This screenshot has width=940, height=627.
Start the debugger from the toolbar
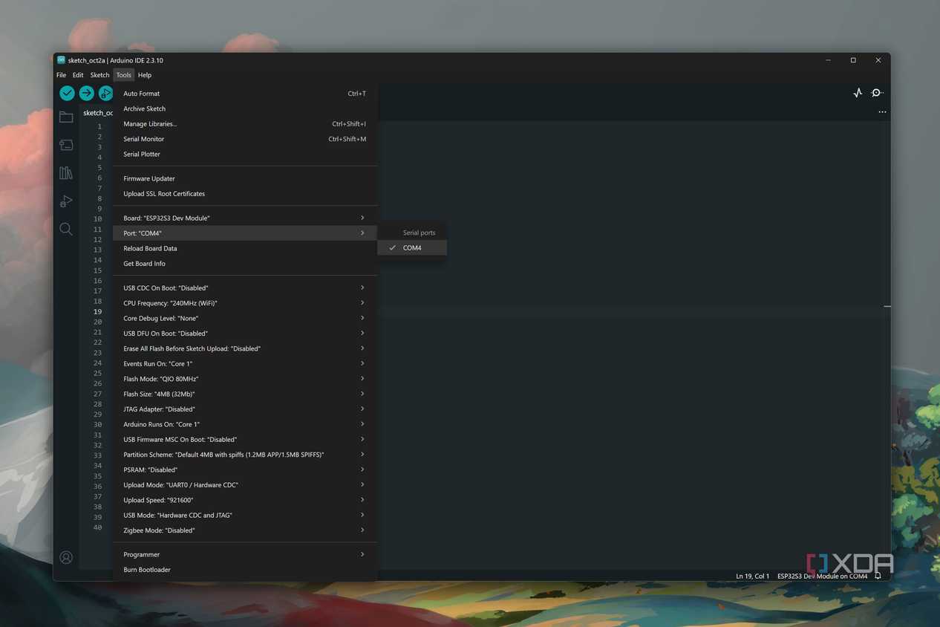[105, 93]
